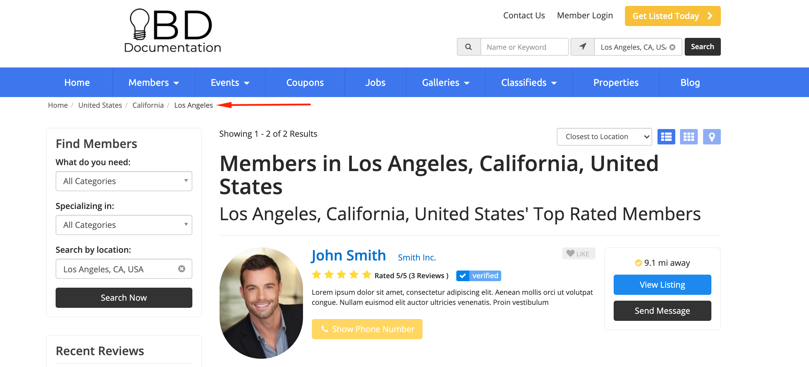Screen dimensions: 809x367
Task: Click the BD Documentation logo
Action: (x=173, y=31)
